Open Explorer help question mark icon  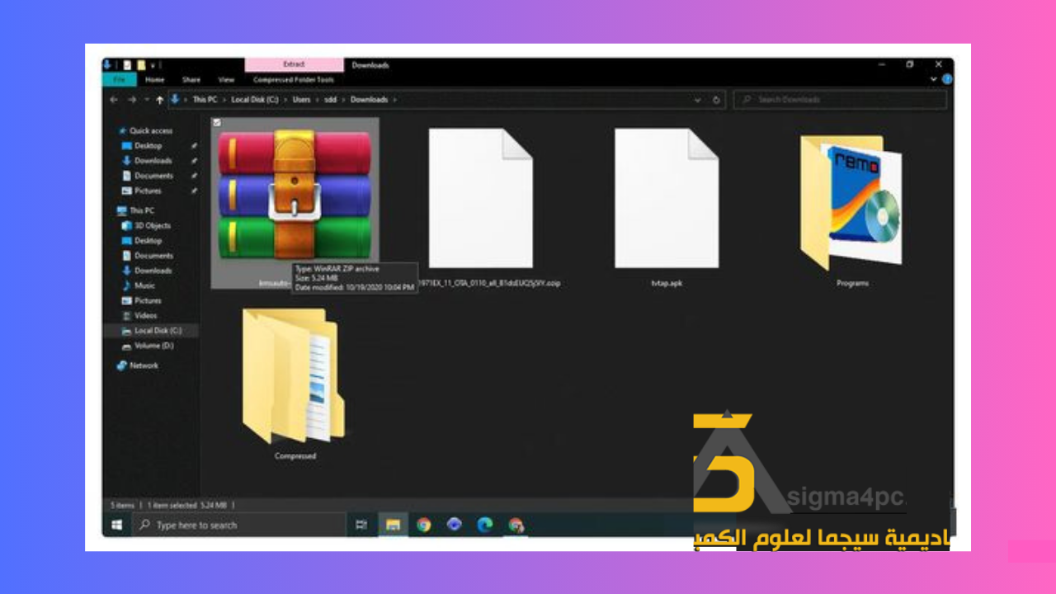click(x=947, y=79)
